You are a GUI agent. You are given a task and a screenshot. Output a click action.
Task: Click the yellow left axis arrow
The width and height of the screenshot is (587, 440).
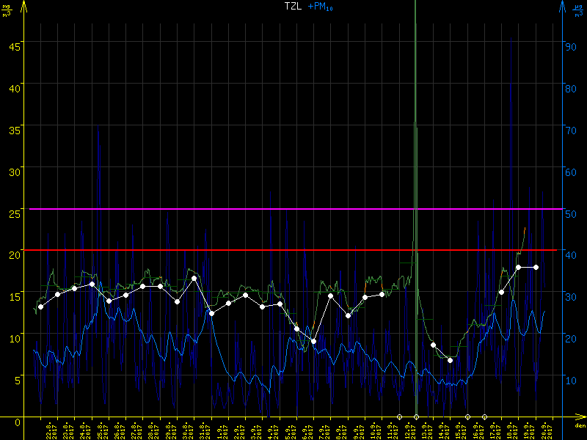[23, 7]
